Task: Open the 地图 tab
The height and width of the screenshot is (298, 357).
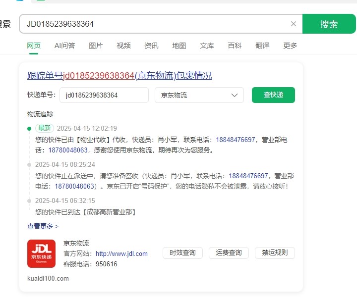Action: (179, 46)
